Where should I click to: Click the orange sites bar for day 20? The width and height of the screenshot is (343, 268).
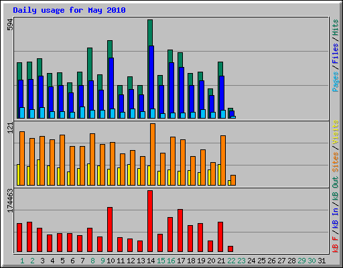(213, 174)
